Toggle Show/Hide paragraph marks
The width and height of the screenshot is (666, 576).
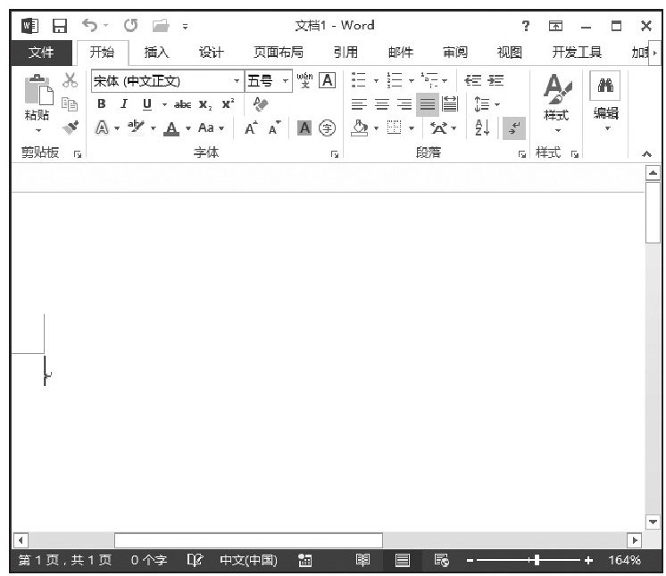[x=513, y=128]
